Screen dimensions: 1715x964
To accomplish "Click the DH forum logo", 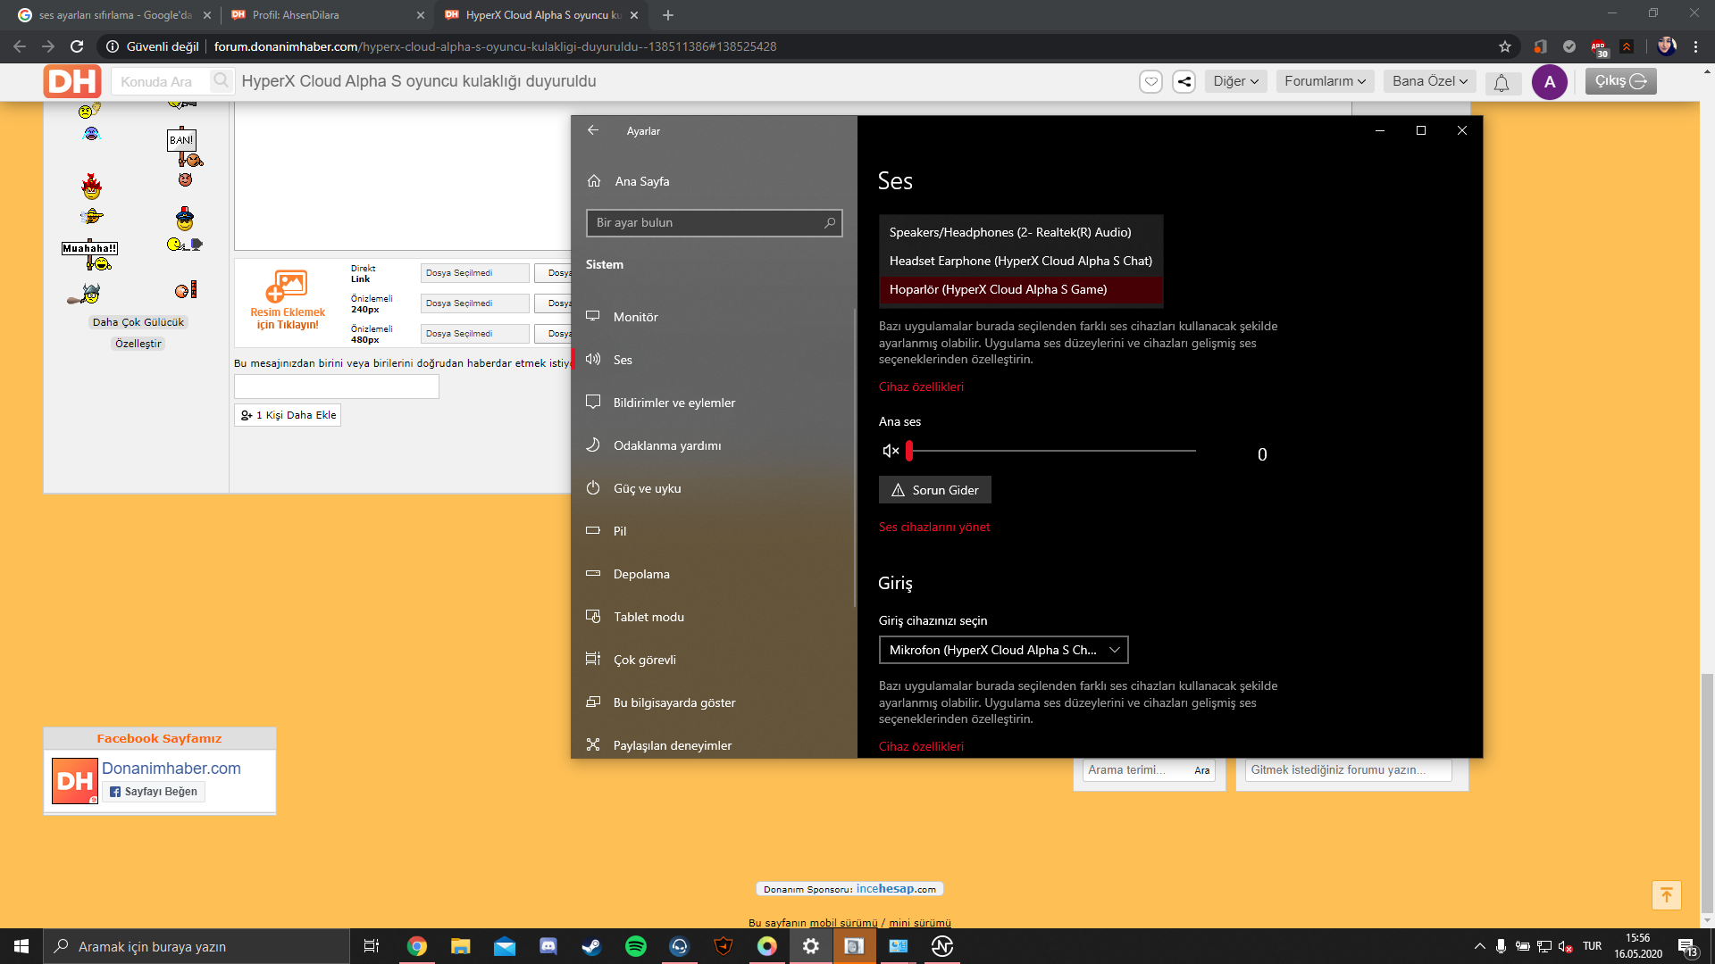I will (72, 81).
